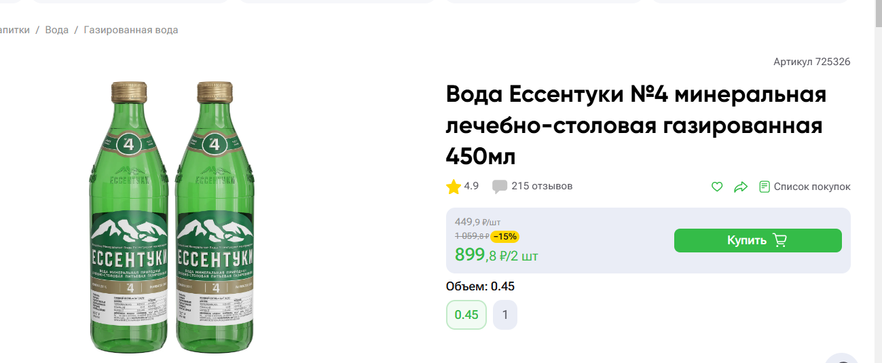Add product to favorites with heart icon
The height and width of the screenshot is (363, 882).
[717, 187]
